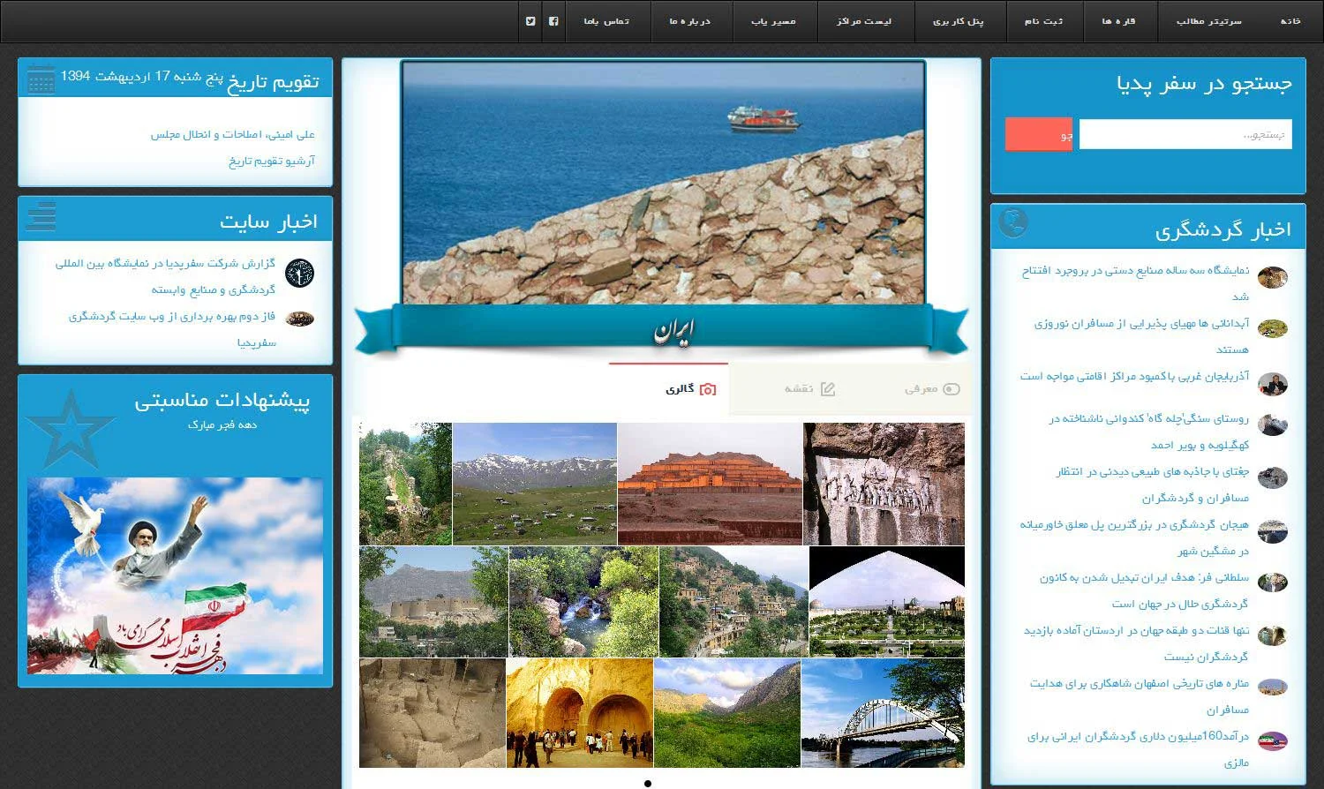Open the rock relief carving gallery photo

884,484
